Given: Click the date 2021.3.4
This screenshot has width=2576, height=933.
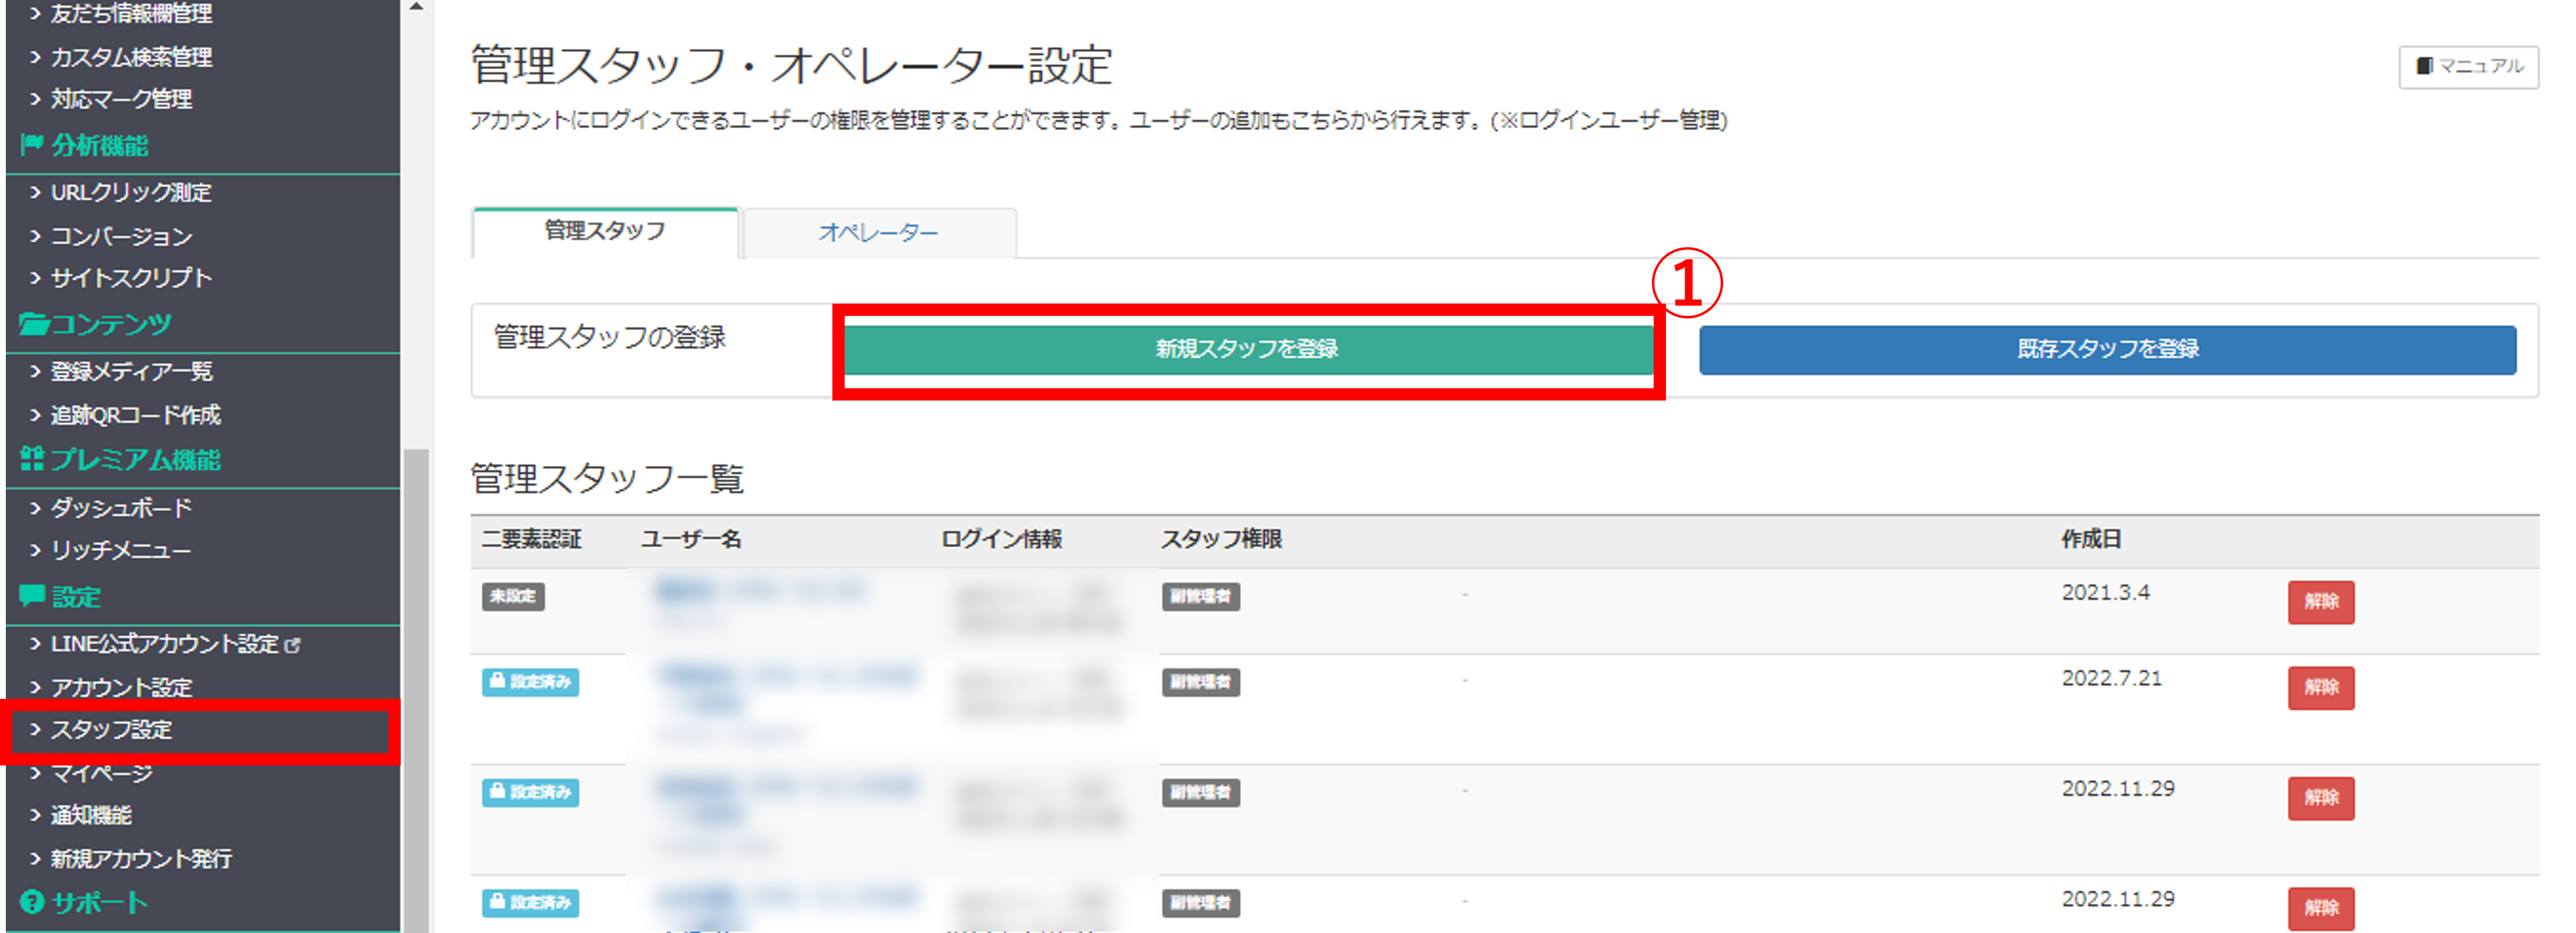Looking at the screenshot, I should (x=2105, y=593).
